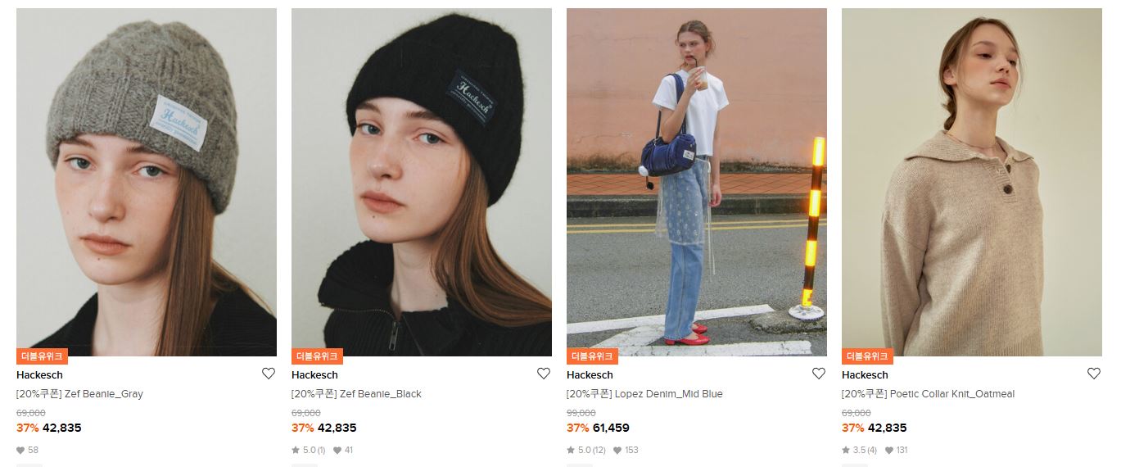Open the Zef Beanie_Gray product title link

pos(79,394)
